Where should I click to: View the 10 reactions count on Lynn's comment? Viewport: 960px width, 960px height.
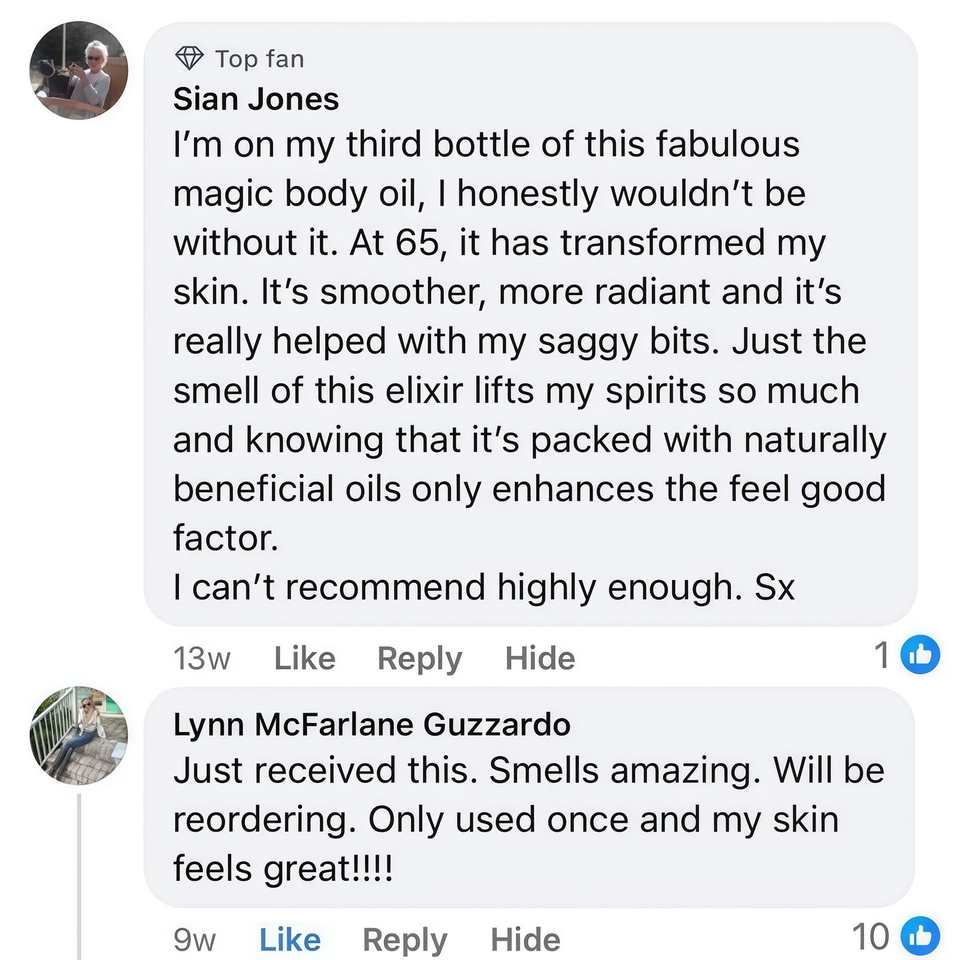click(870, 937)
